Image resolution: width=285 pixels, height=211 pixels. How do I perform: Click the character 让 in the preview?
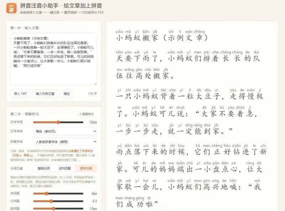[x=250, y=169]
